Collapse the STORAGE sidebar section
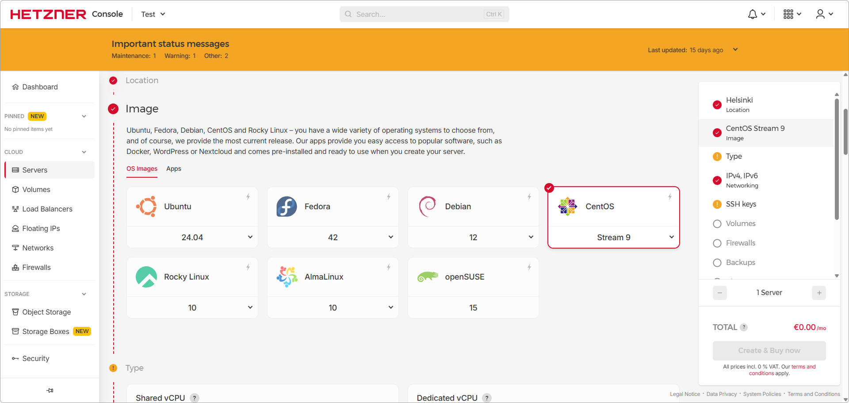Screen dimensions: 849x403 [x=84, y=294]
